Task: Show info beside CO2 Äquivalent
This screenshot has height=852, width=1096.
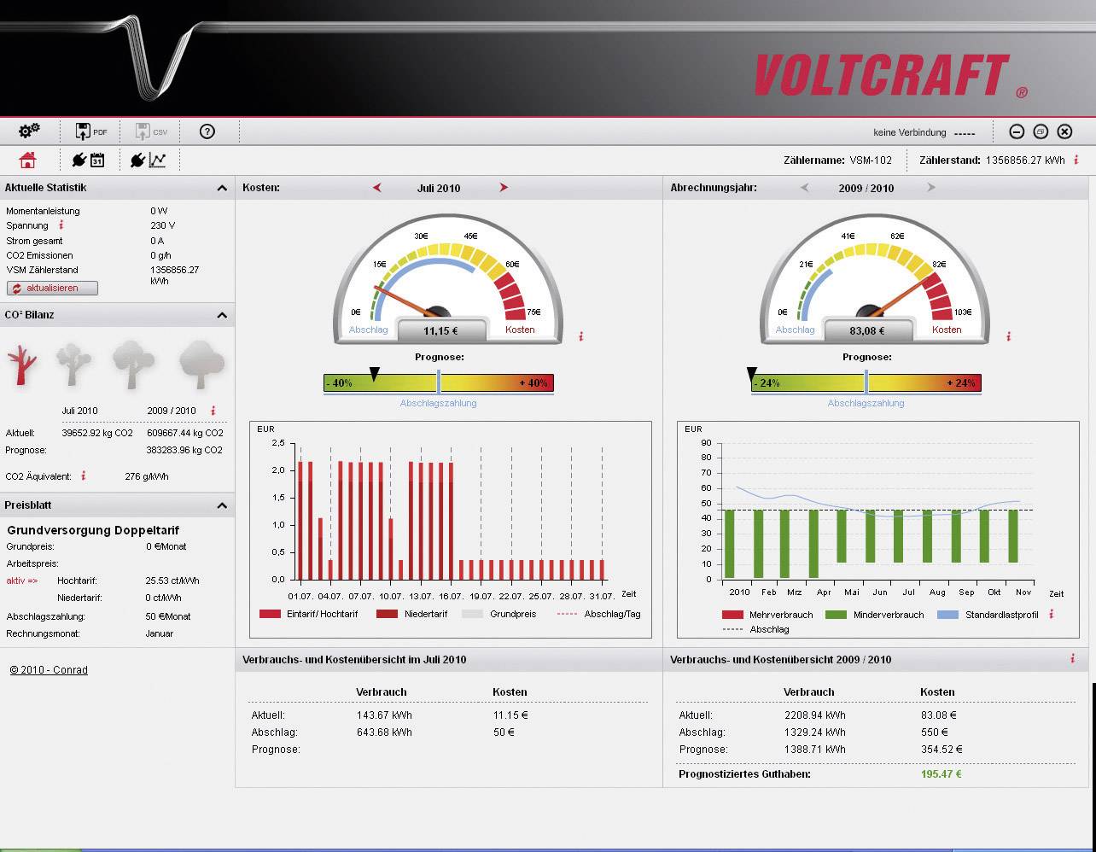Action: (x=84, y=476)
